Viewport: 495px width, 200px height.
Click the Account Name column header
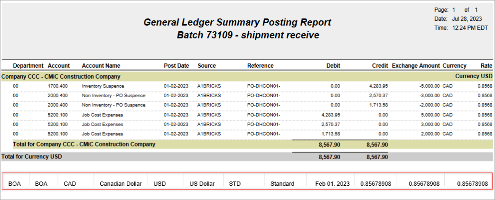(101, 65)
